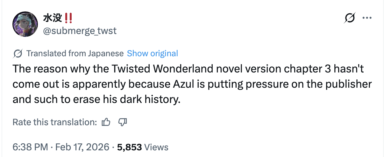
Task: Open the 6:38 PM timestamp link
Action: coord(30,147)
